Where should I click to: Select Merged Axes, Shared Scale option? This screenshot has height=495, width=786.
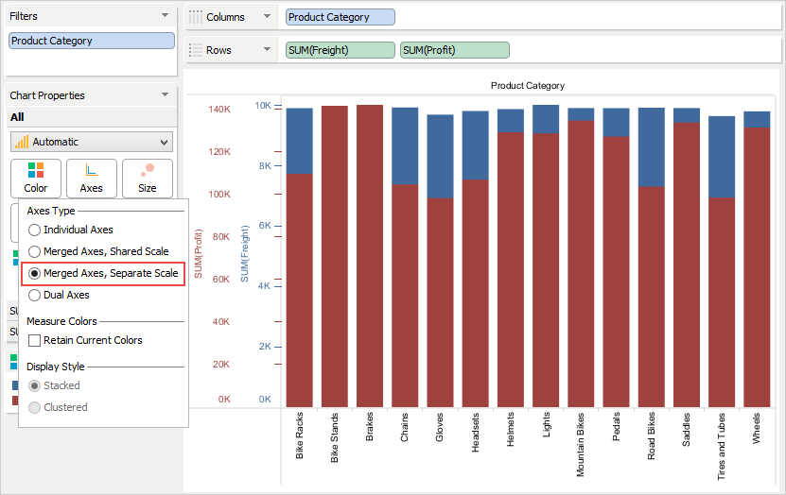tap(34, 251)
